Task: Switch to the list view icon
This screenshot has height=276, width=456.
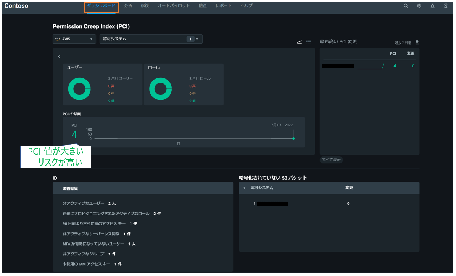Action: tap(308, 42)
